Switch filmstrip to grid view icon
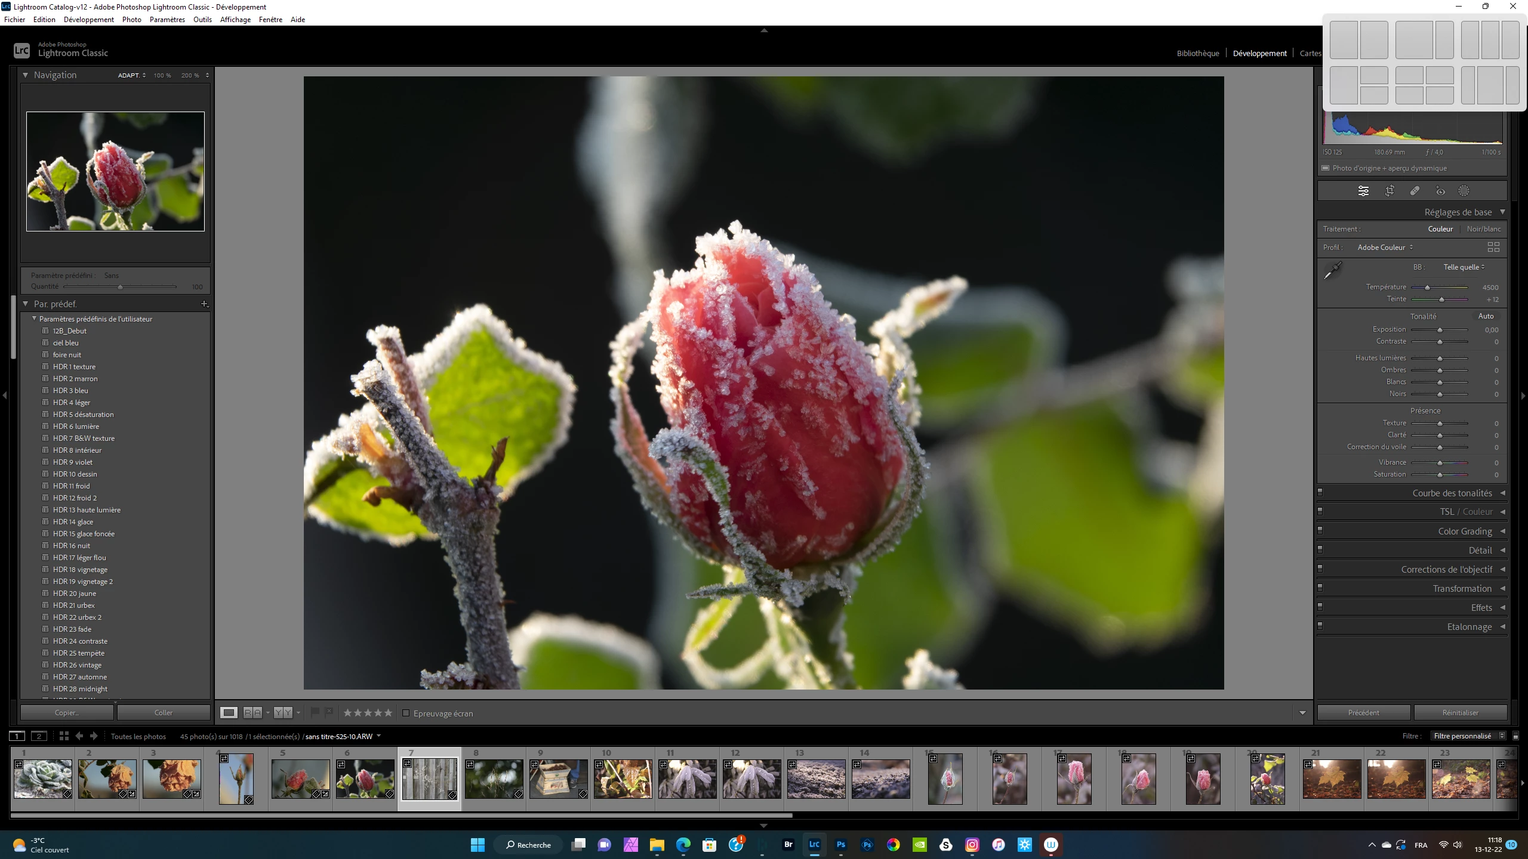The height and width of the screenshot is (859, 1528). click(64, 736)
